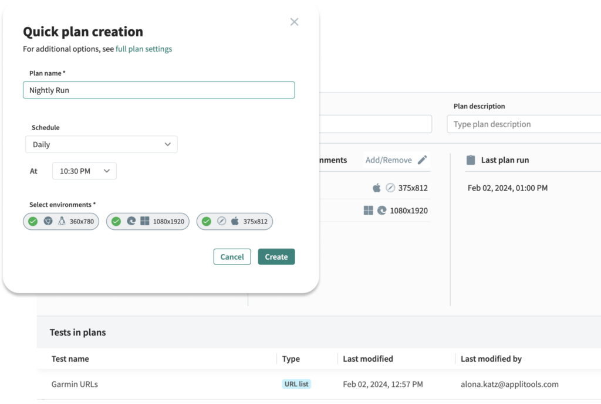The height and width of the screenshot is (404, 601).
Task: Open the Schedule dropdown set to Daily
Action: pos(101,144)
